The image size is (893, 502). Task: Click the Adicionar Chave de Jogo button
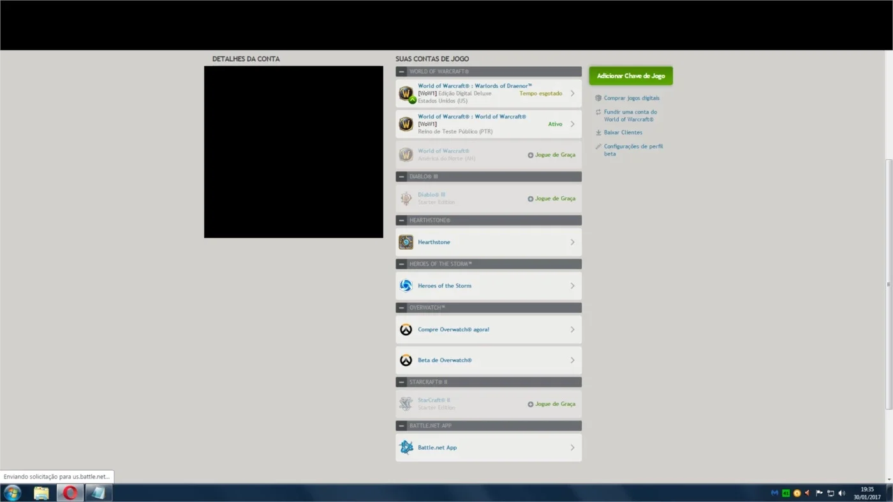631,76
